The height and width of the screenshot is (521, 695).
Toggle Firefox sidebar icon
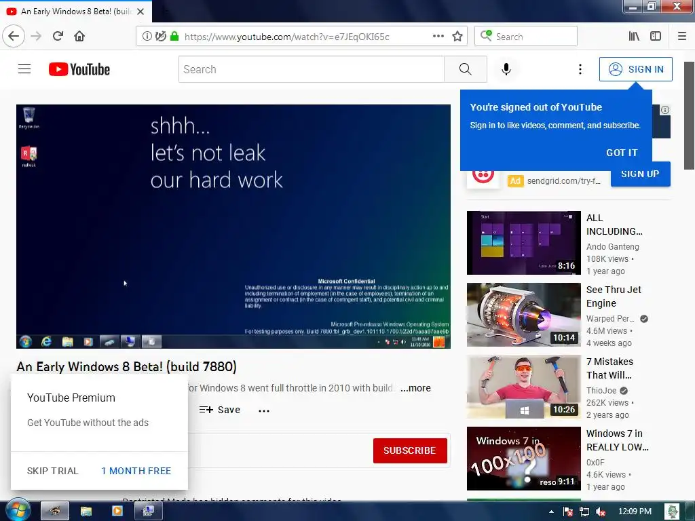coord(656,36)
